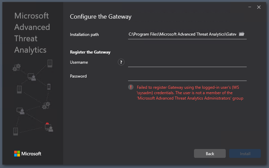Click the 'Configure the Gateway' heading
269x168 pixels.
tap(100, 17)
